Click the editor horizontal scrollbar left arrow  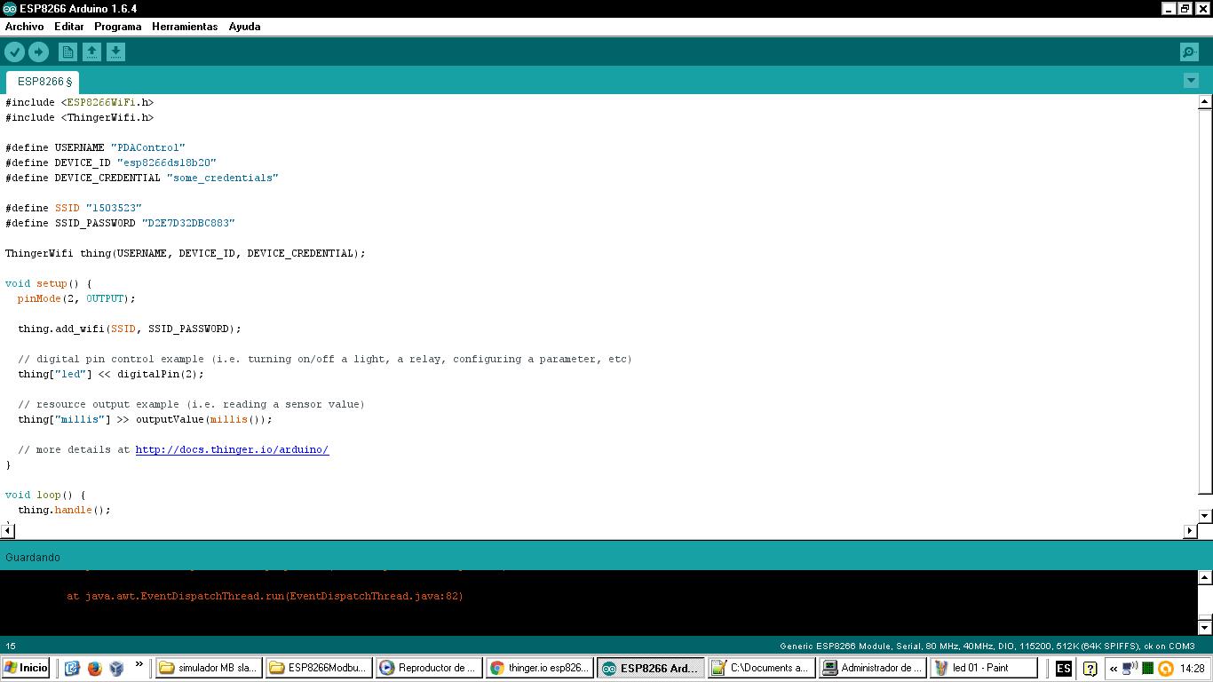[7, 531]
